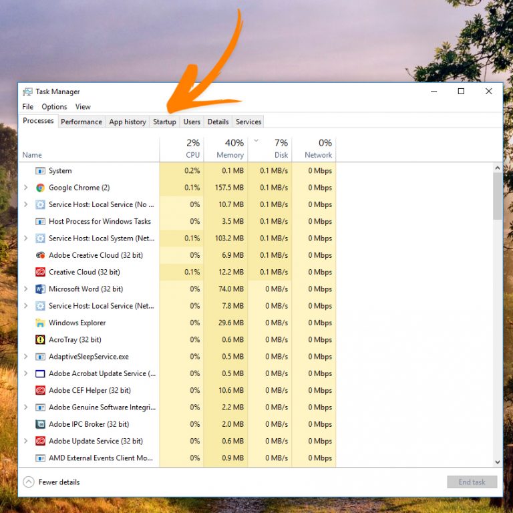Click the AcroTray yellow warning icon
This screenshot has height=513, width=513.
coord(40,339)
